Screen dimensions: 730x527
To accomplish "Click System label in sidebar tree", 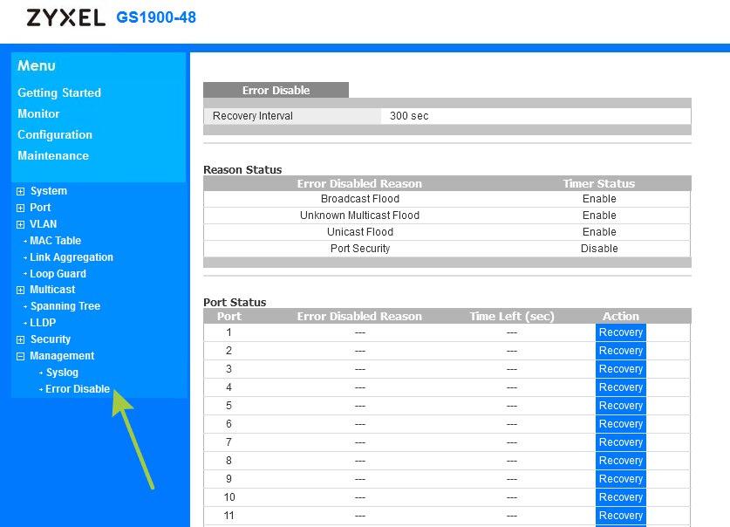I will (x=49, y=191).
